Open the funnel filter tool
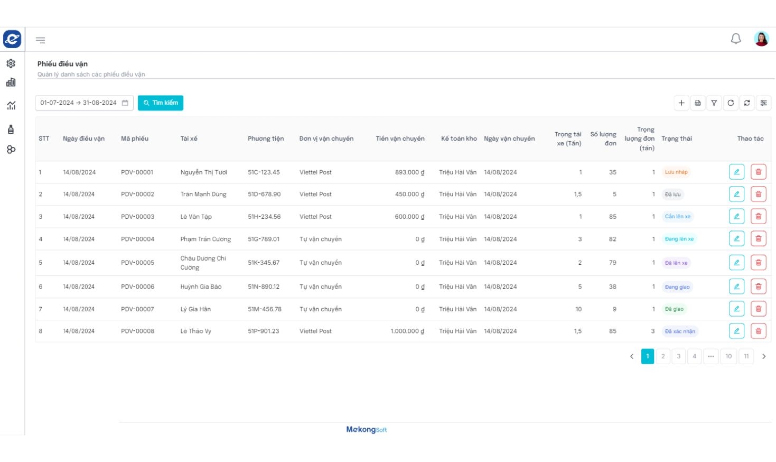776x462 pixels. tap(714, 103)
